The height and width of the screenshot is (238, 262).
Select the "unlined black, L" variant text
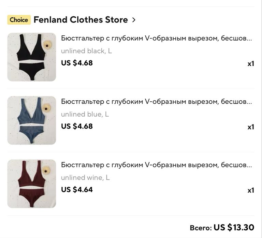coord(86,51)
